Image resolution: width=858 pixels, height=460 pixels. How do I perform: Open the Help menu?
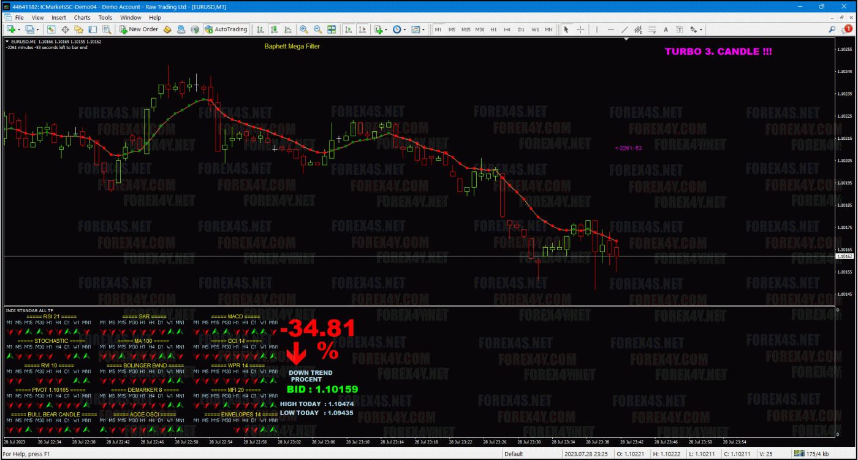tap(155, 18)
